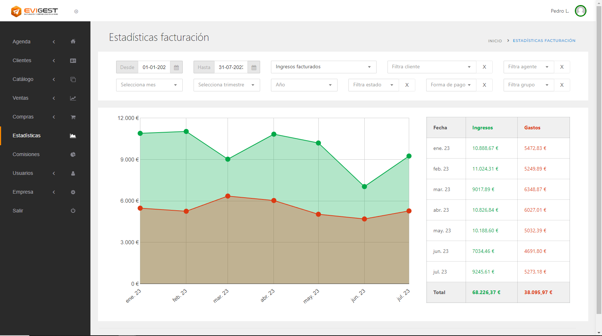Click the pie chart icon beside Comisiones
The image size is (602, 336).
(x=73, y=155)
